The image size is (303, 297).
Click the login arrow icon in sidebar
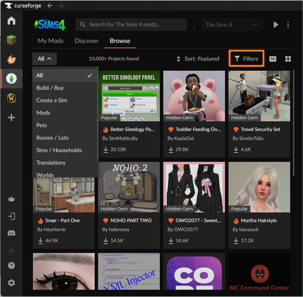click(11, 216)
